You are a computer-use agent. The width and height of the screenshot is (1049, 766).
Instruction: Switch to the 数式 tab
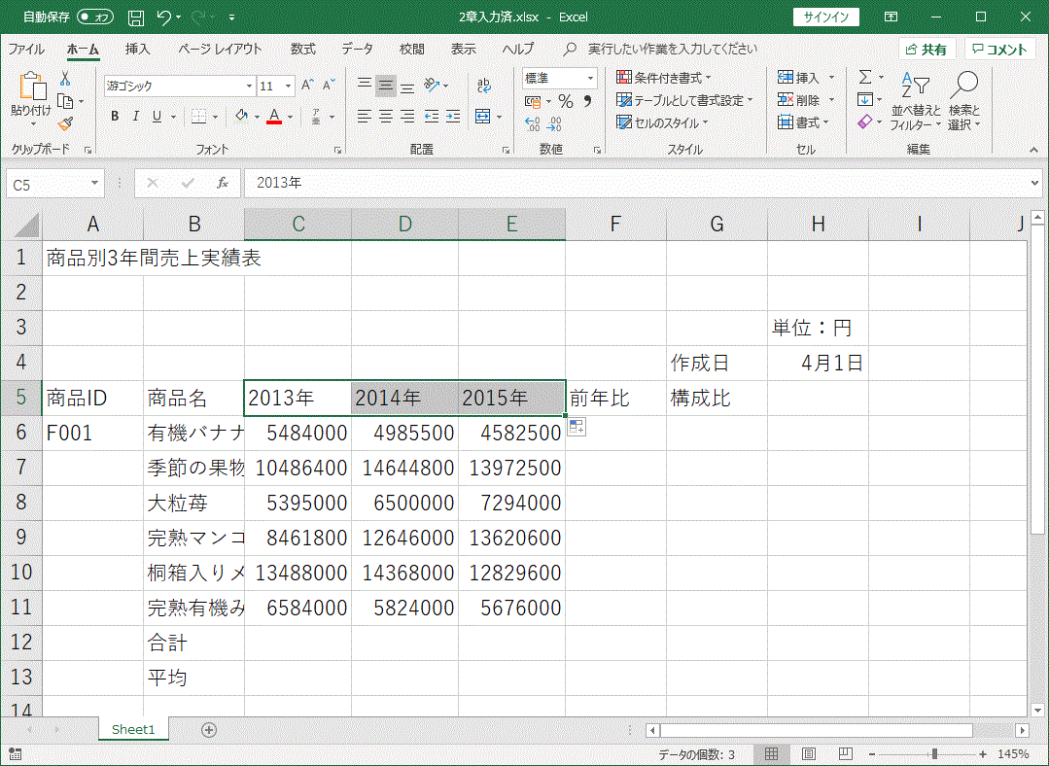[x=303, y=49]
